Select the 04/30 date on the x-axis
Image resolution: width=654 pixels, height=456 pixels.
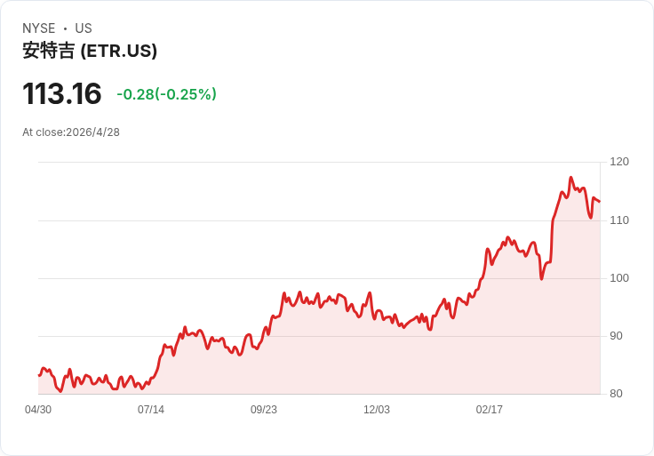38,410
